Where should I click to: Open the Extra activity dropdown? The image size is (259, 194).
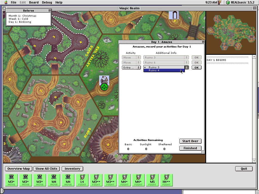pyautogui.click(x=131, y=67)
